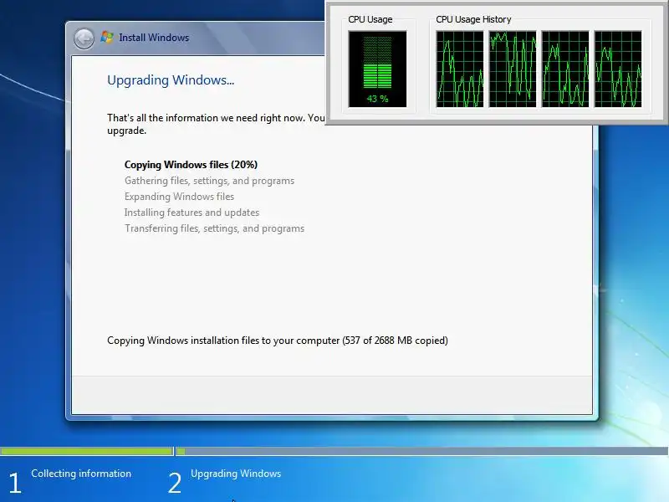Select Transferring files, settings, and programs

point(215,228)
